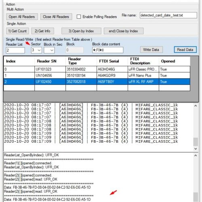The width and height of the screenshot is (202, 202).
Task: Click the card log scrollbar thumb
Action: pyautogui.click(x=196, y=142)
